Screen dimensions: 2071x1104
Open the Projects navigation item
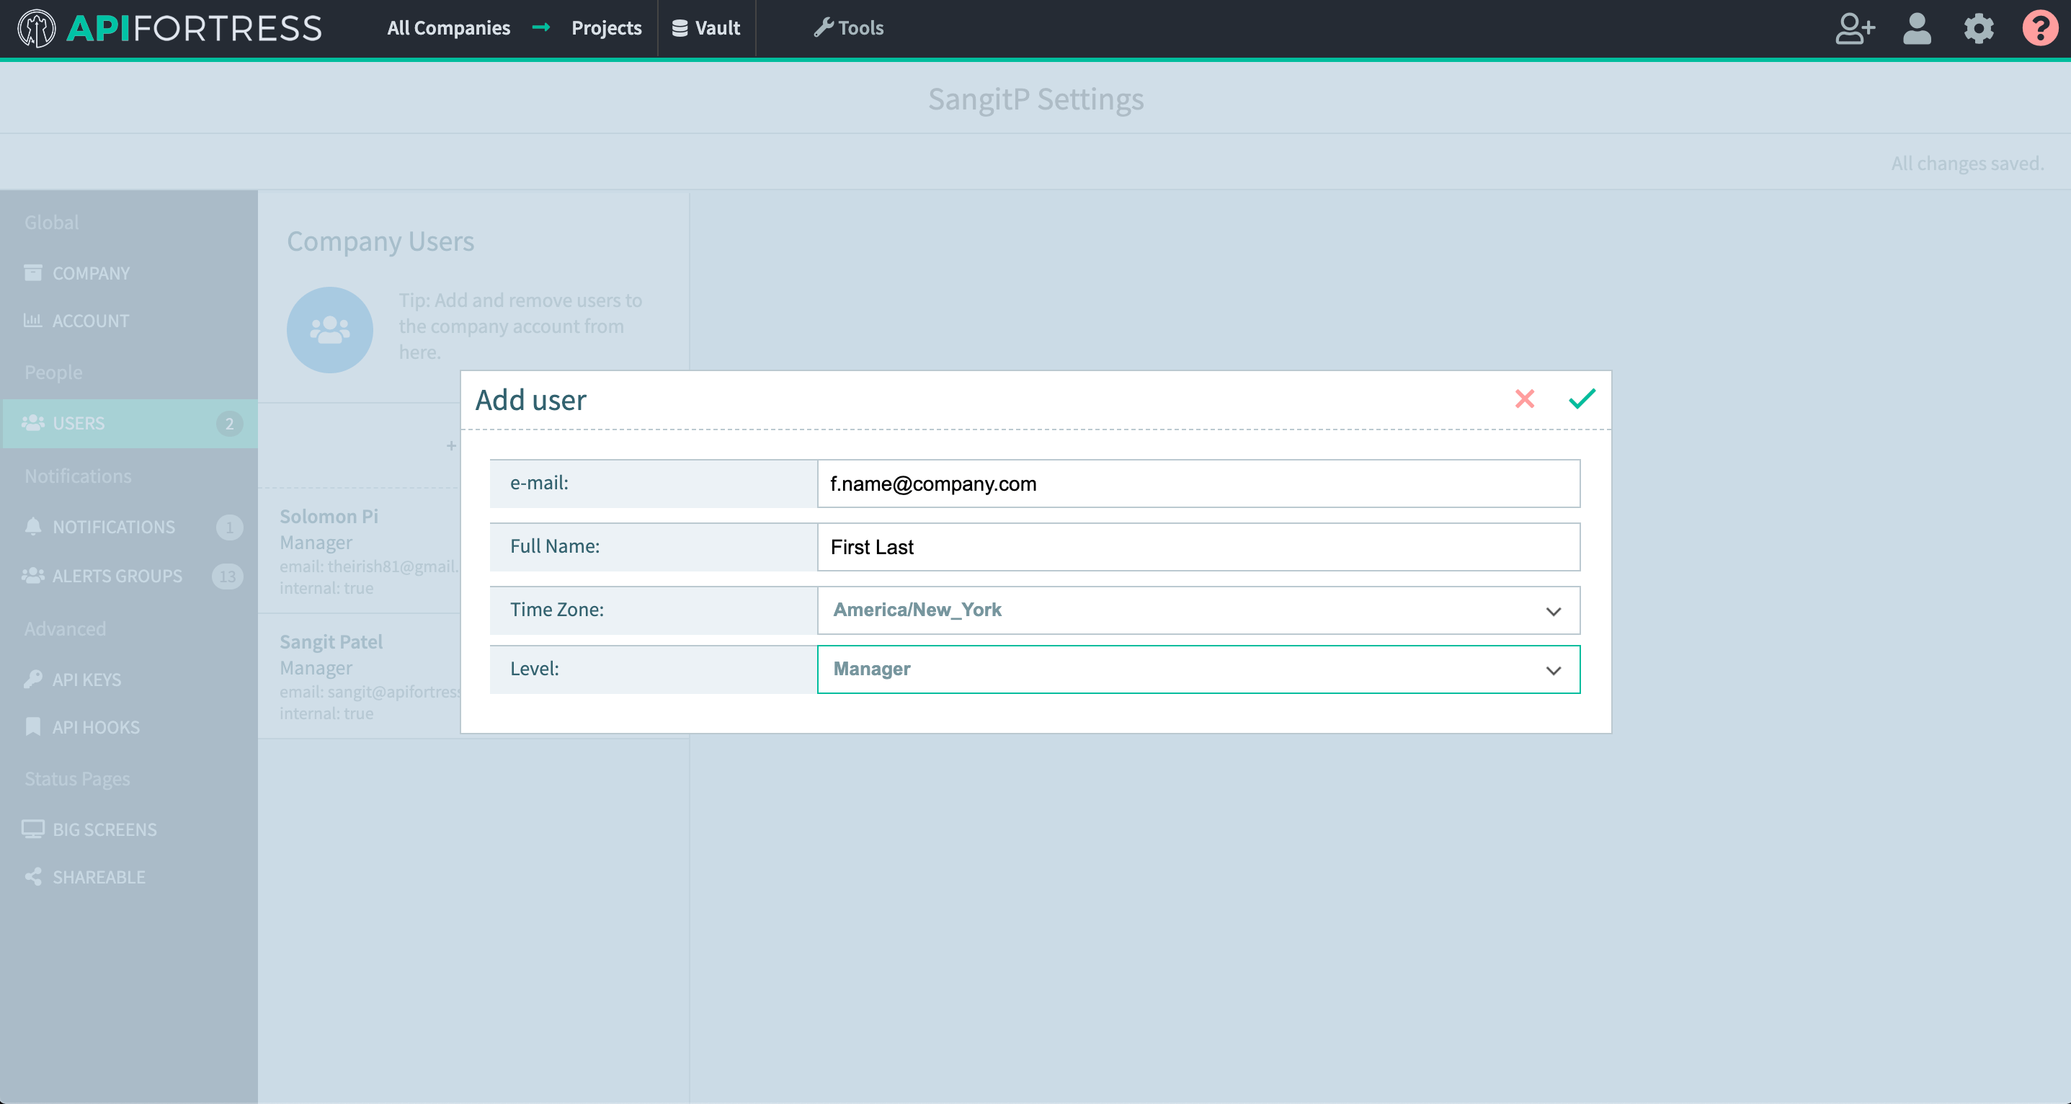(x=606, y=28)
